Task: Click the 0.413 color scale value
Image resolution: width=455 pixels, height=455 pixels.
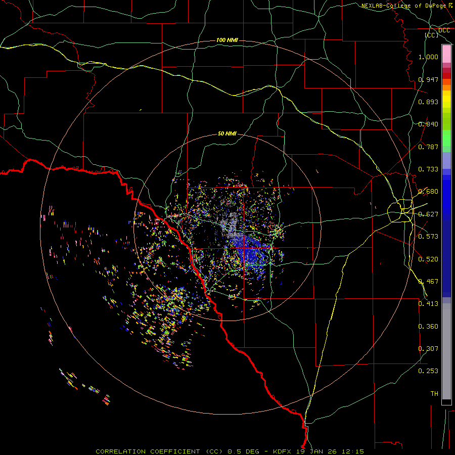Action: tap(428, 304)
